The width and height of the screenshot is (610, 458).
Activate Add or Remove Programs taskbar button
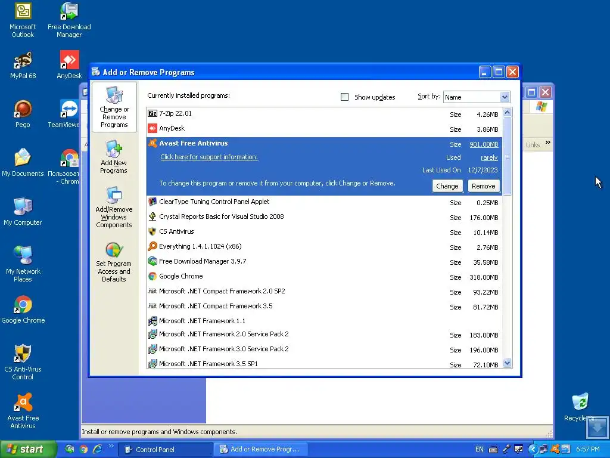coord(261,450)
